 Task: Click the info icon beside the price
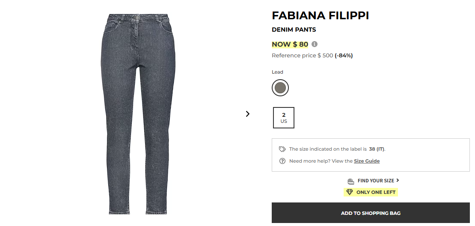(x=315, y=44)
